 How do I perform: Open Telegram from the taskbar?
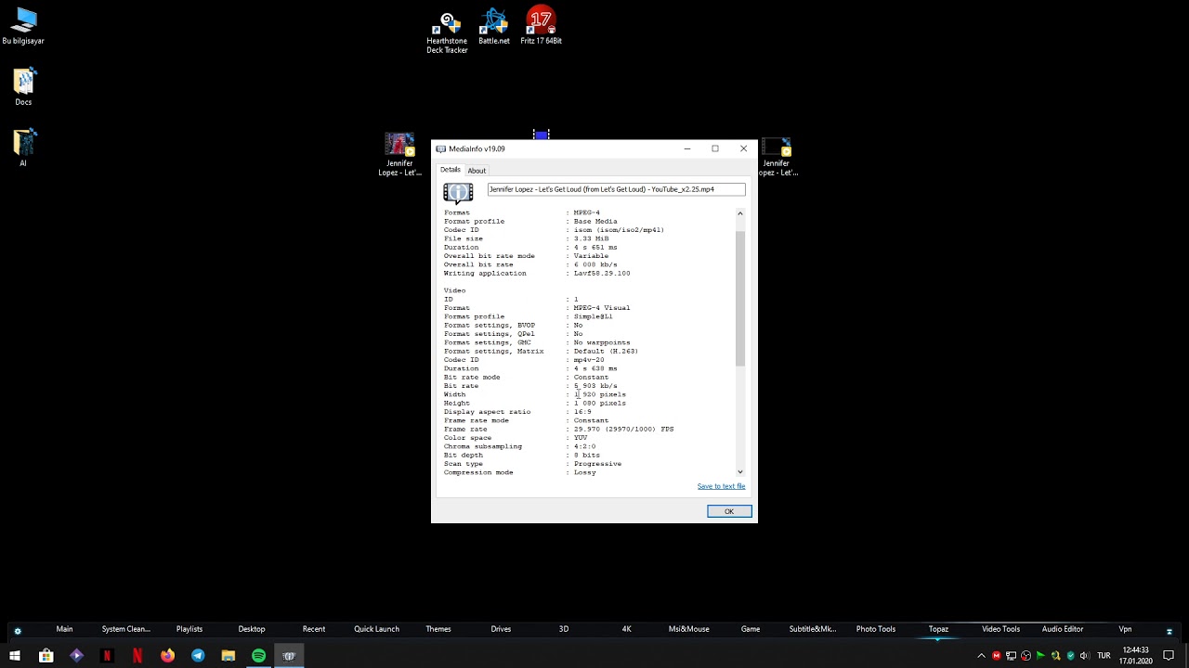tap(198, 656)
